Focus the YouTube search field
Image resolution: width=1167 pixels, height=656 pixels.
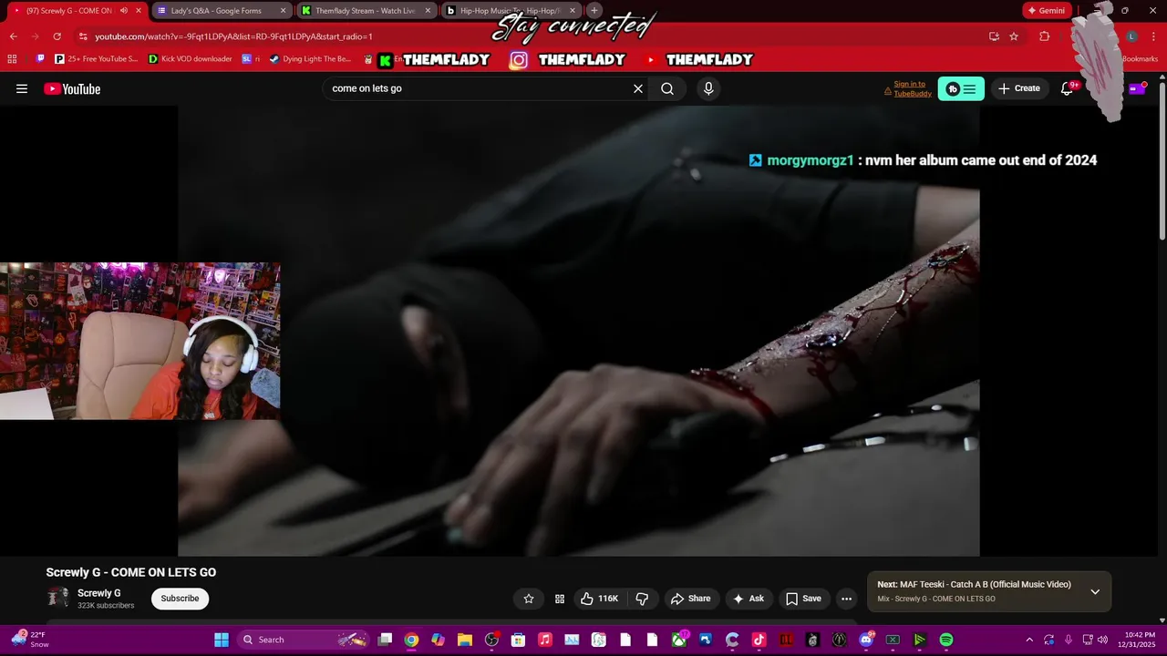(479, 88)
